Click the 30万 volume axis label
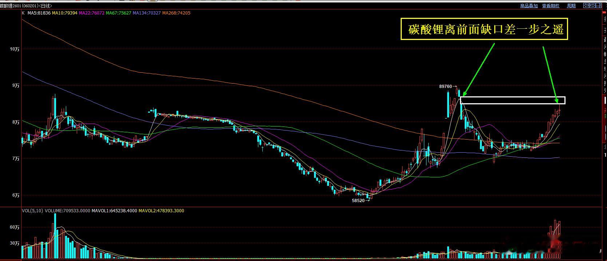This screenshot has height=261, width=607. 15,244
